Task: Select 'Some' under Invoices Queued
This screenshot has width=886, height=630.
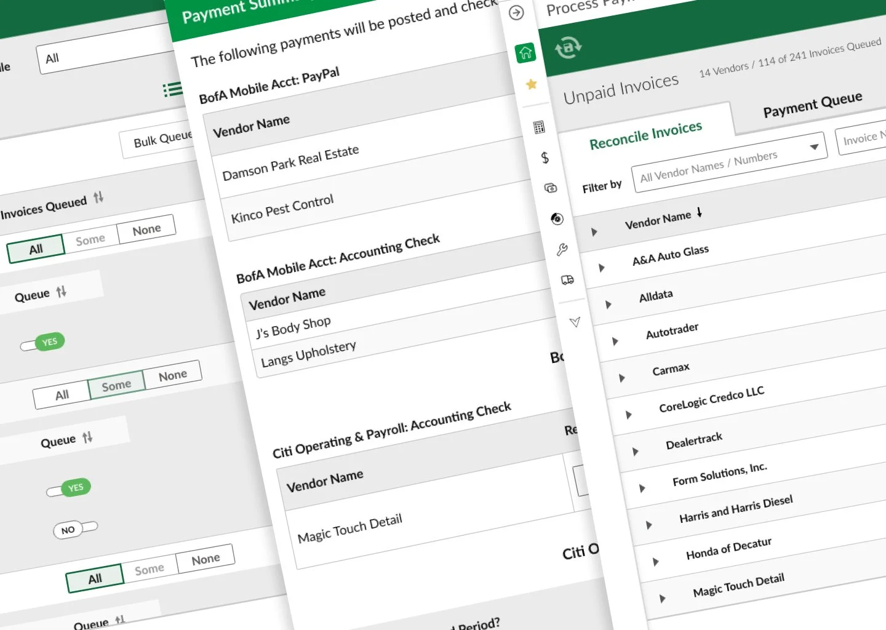Action: [x=90, y=240]
